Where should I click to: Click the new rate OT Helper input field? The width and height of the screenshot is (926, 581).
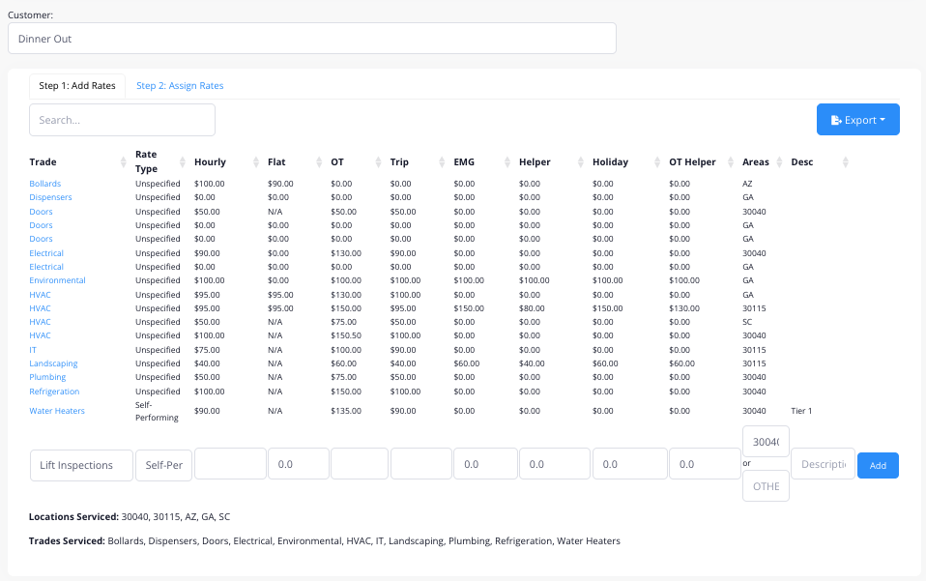click(705, 463)
